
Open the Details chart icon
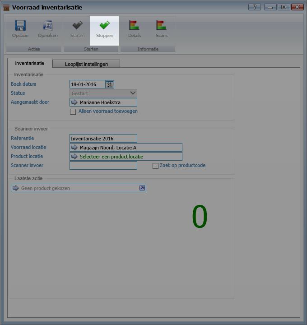pyautogui.click(x=134, y=26)
